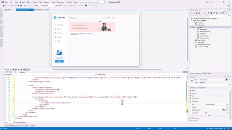
Task: Open the Extensions menu
Action: pyautogui.click(x=61, y=2)
